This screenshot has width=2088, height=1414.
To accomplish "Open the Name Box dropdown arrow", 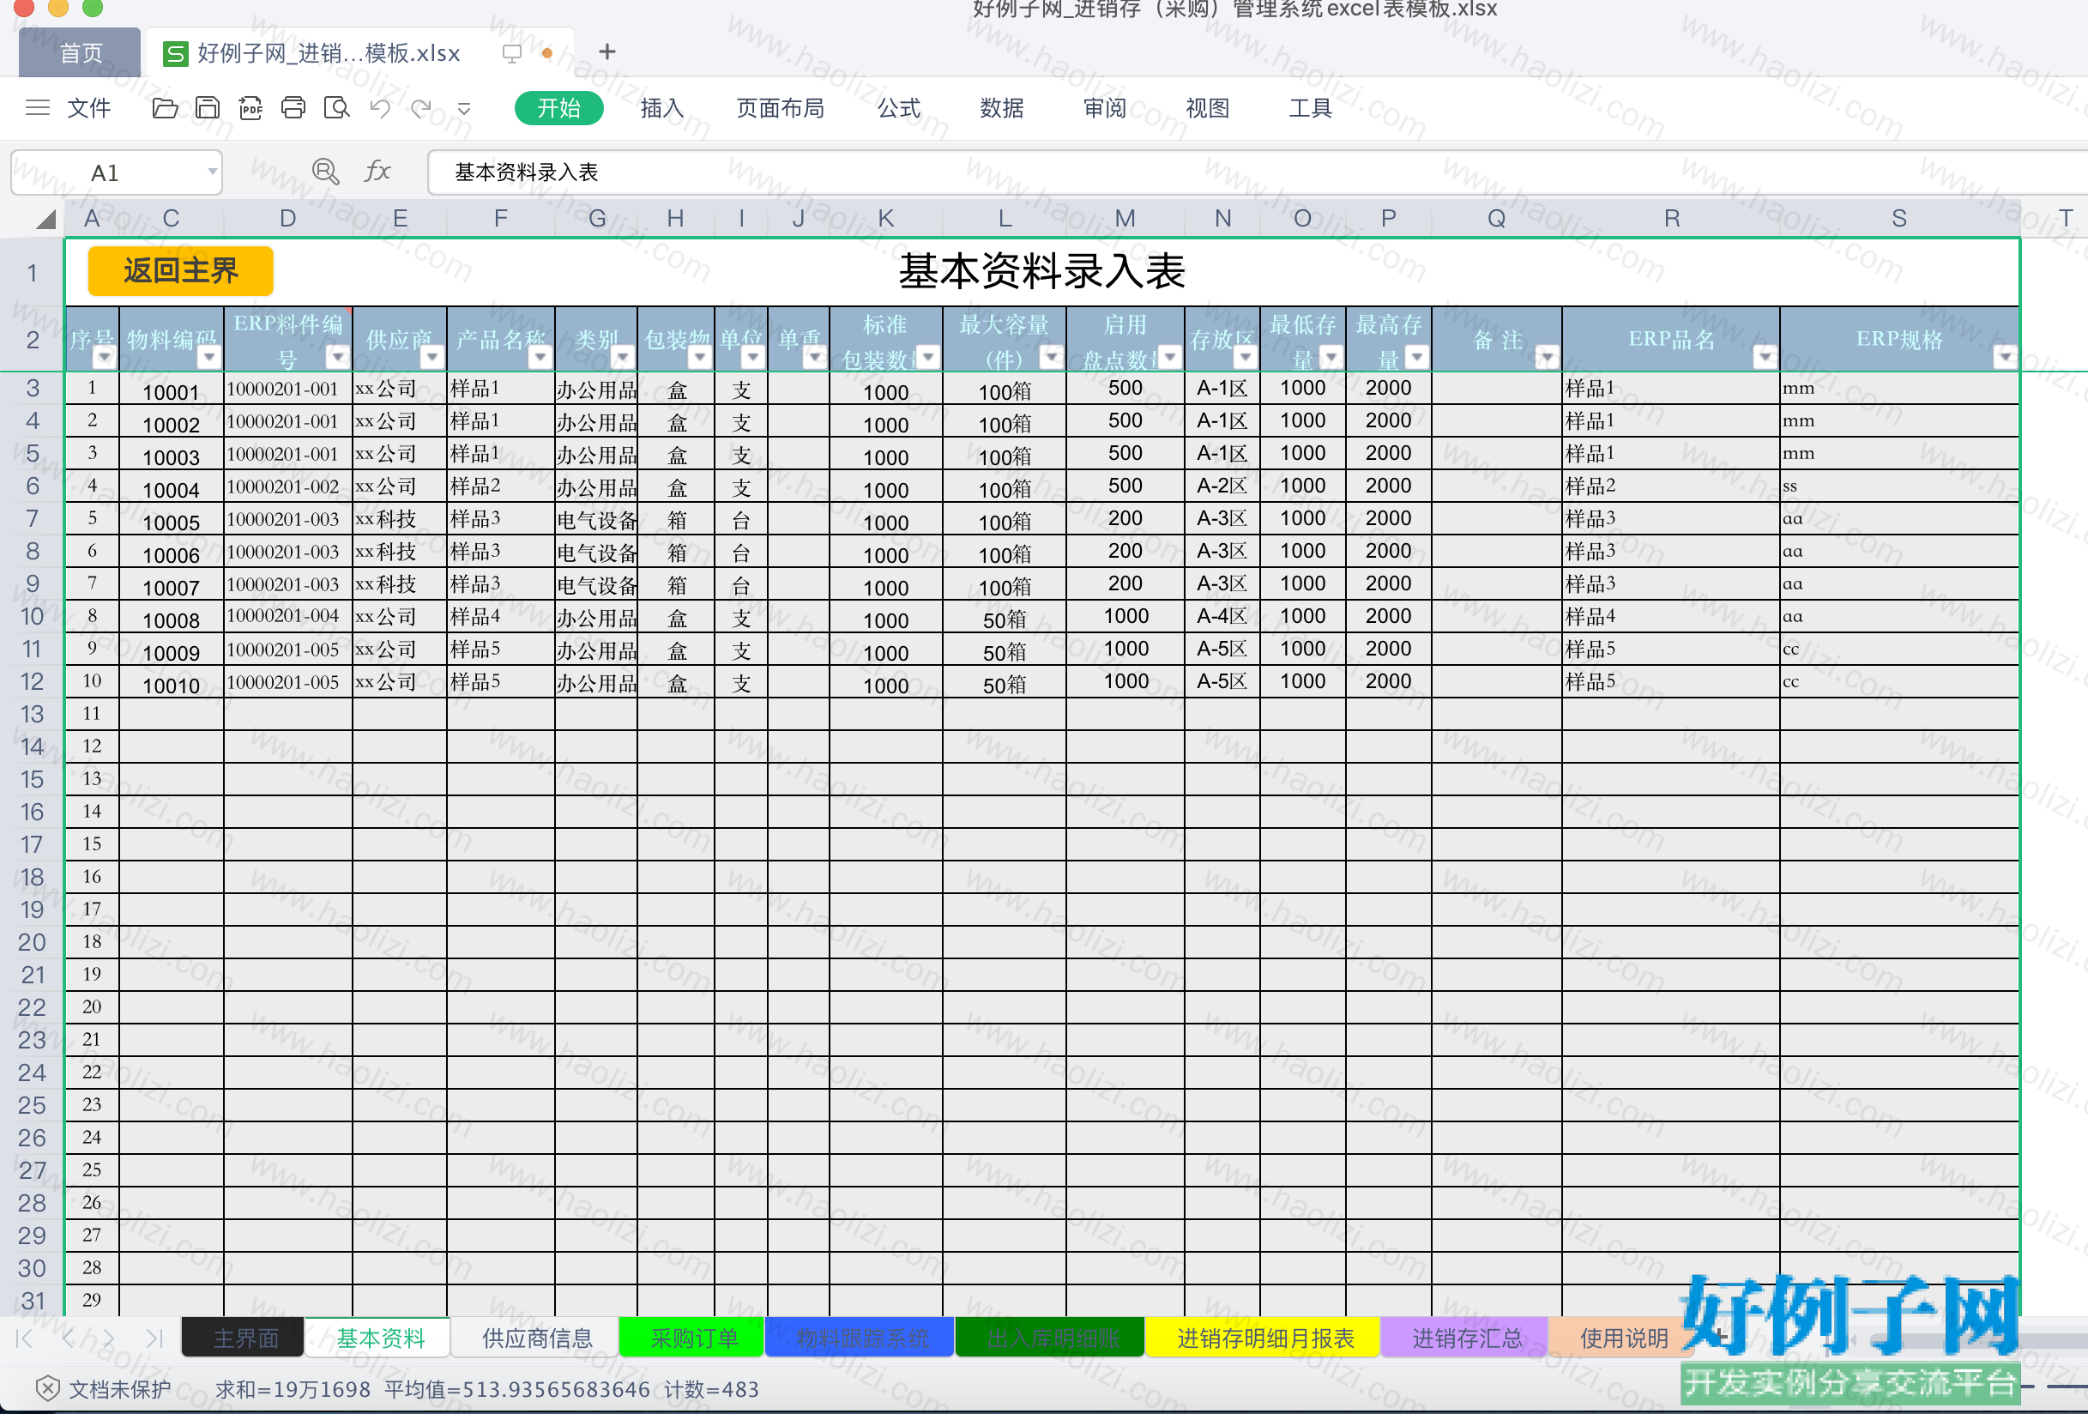I will [212, 171].
